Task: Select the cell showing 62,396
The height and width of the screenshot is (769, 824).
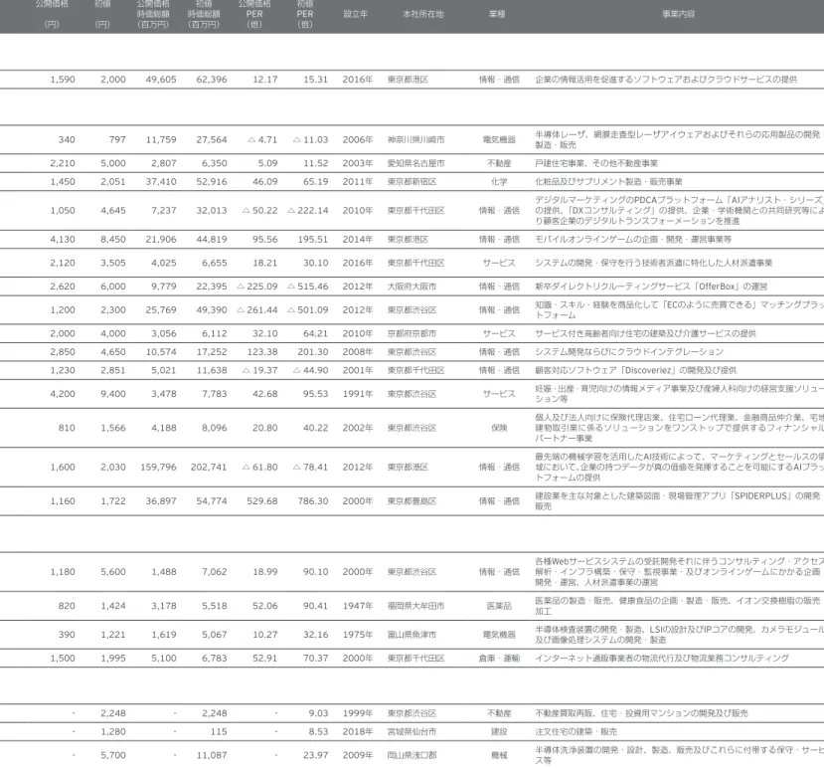Action: pyautogui.click(x=212, y=80)
